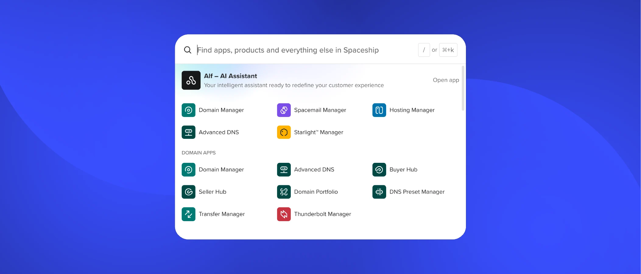Open the Starlight Manager yellow icon
This screenshot has height=274, width=641.
pos(284,132)
